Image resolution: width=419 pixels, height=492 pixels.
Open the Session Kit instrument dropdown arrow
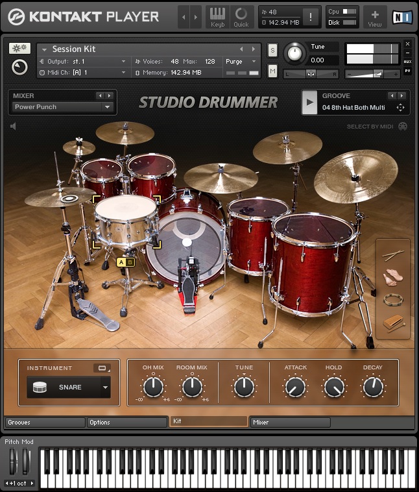pos(44,49)
